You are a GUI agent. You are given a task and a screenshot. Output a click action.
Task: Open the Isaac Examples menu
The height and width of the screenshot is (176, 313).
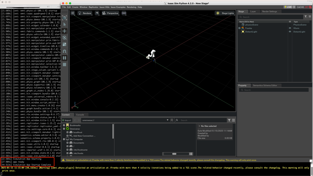118,7
